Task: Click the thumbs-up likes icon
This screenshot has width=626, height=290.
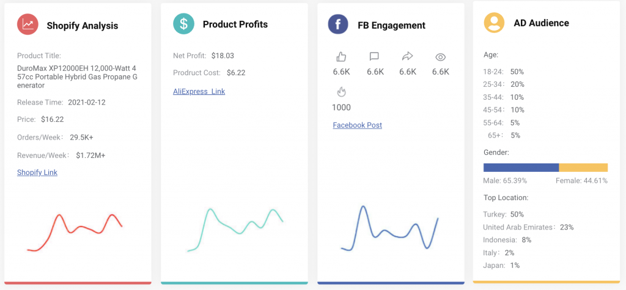Action: pyautogui.click(x=341, y=57)
